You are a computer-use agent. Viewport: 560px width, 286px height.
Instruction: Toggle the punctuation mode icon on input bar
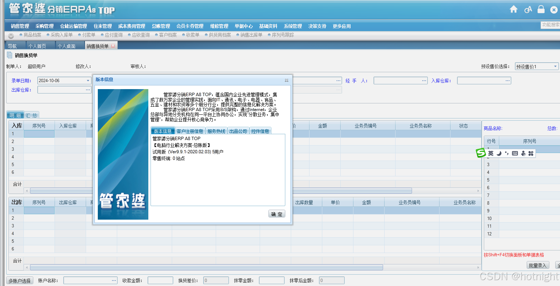pyautogui.click(x=507, y=153)
